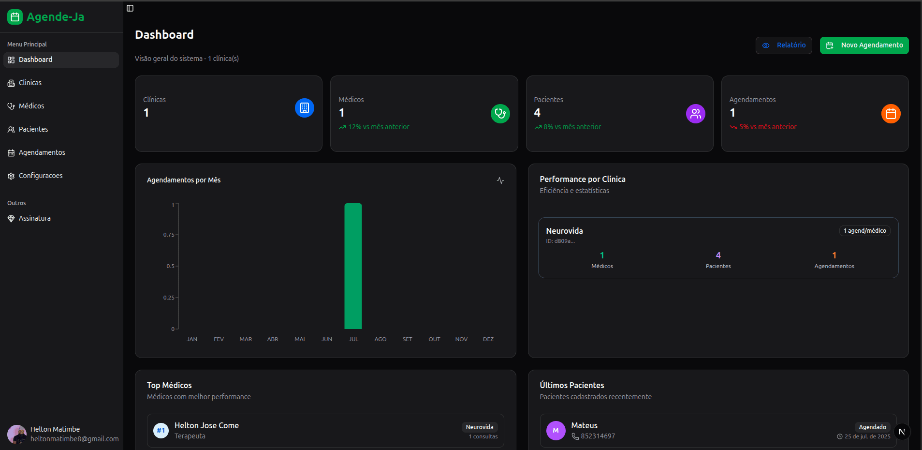The height and width of the screenshot is (450, 922).
Task: Navigate to Agendamentos in sidebar
Action: pos(42,152)
